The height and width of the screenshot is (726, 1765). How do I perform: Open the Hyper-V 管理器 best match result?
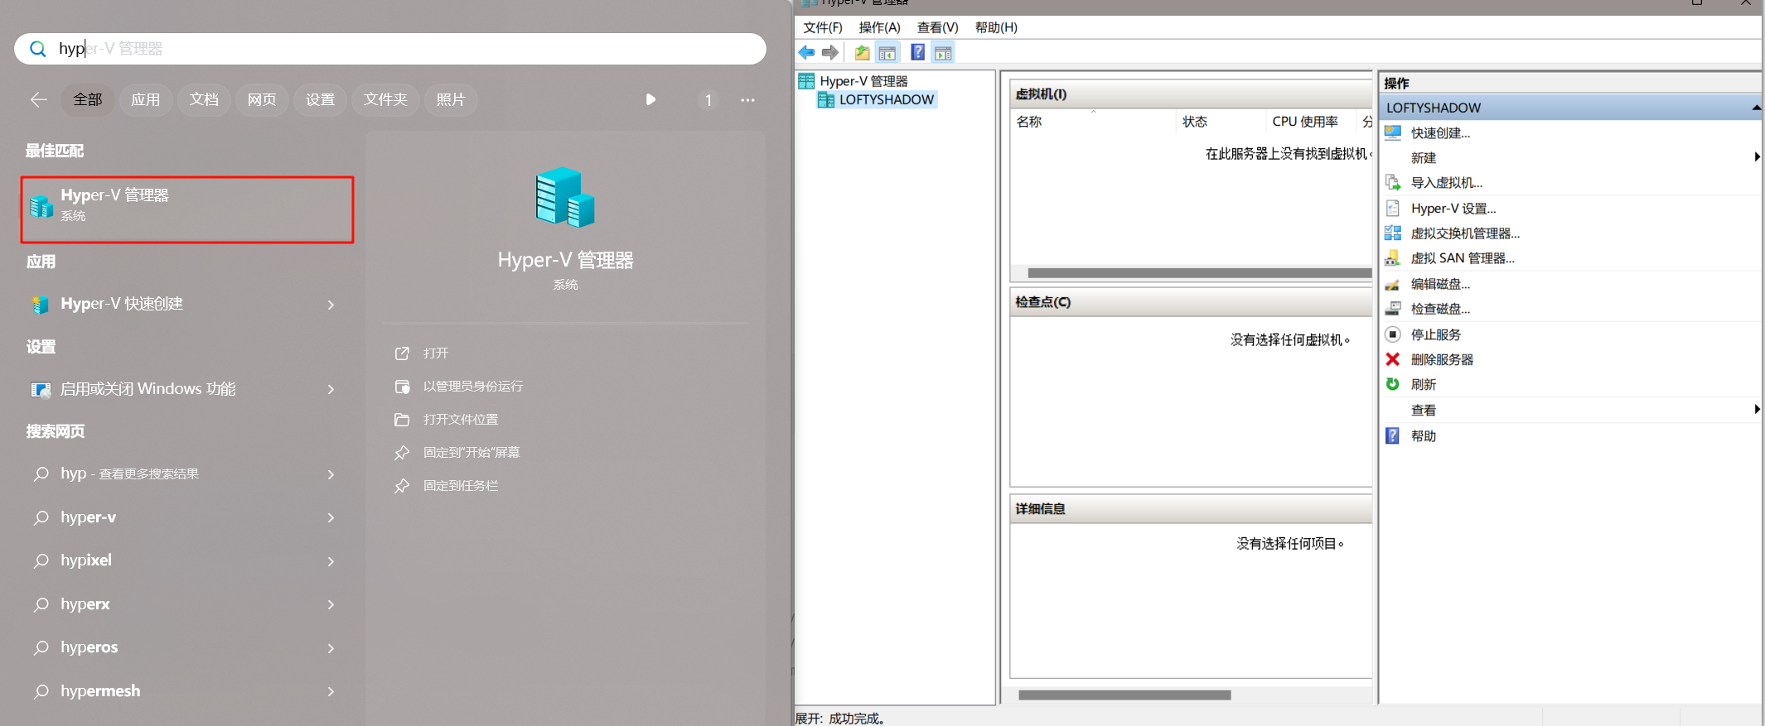[187, 209]
